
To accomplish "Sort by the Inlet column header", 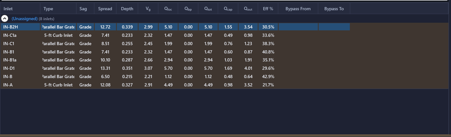I will coord(20,9).
